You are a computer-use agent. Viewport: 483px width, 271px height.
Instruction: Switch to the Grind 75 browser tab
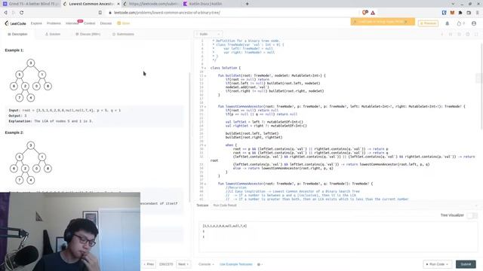pos(31,4)
